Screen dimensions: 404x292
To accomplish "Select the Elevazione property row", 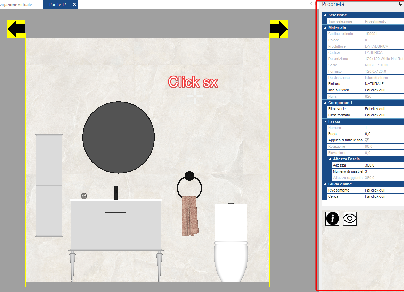I will [x=365, y=153].
